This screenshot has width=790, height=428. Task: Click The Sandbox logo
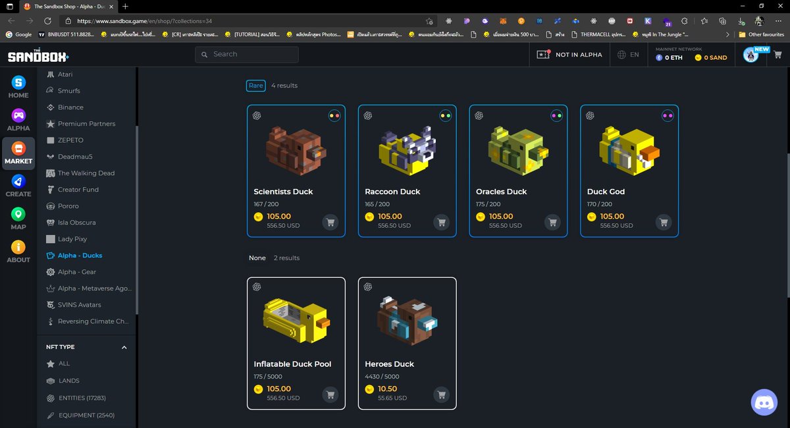38,55
